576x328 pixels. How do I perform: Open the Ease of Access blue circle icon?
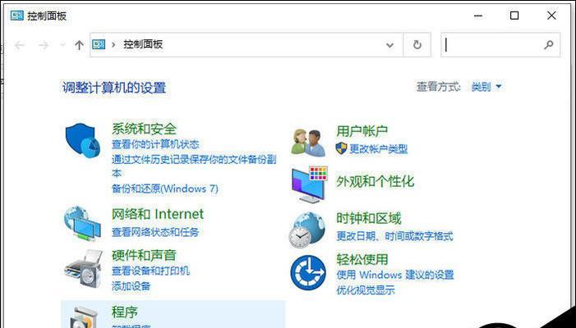(308, 273)
